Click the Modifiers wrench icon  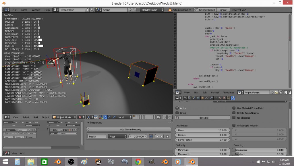211,98
